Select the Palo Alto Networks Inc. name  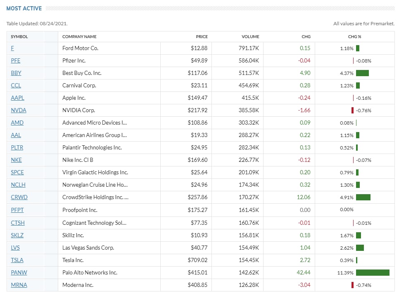click(x=90, y=272)
